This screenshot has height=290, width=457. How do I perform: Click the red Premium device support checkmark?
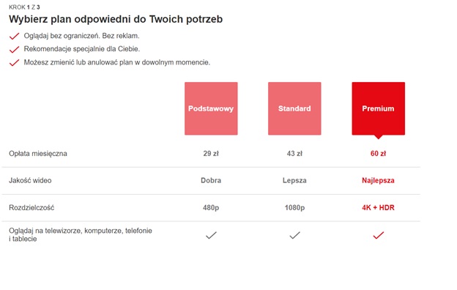coord(379,235)
